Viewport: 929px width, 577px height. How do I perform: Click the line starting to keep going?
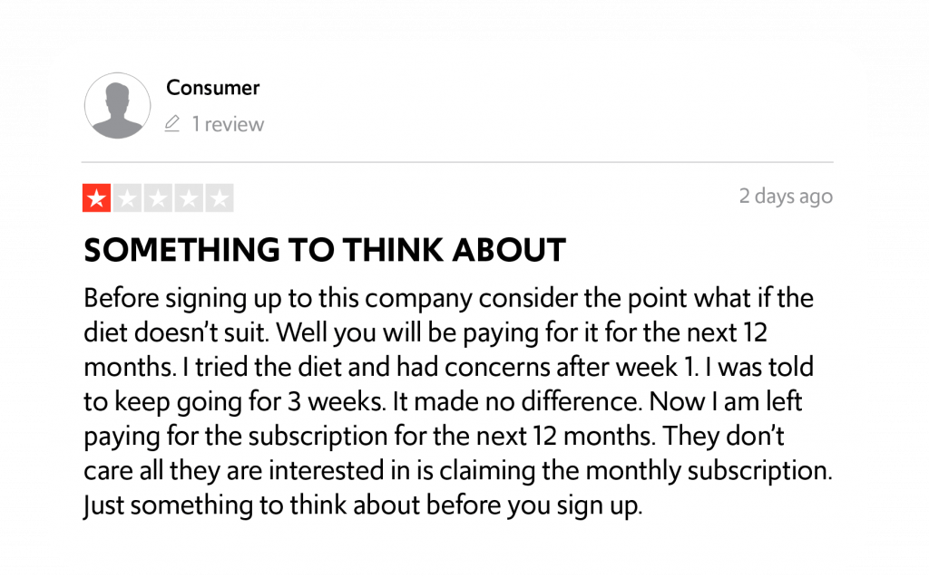click(x=443, y=401)
